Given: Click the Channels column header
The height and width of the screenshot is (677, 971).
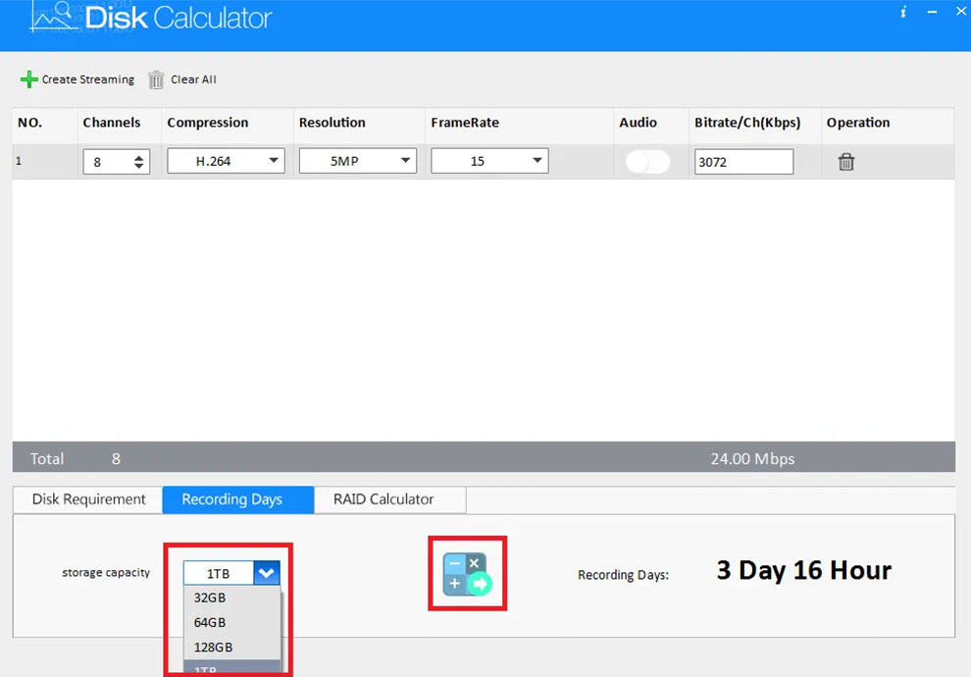Looking at the screenshot, I should click(x=112, y=123).
